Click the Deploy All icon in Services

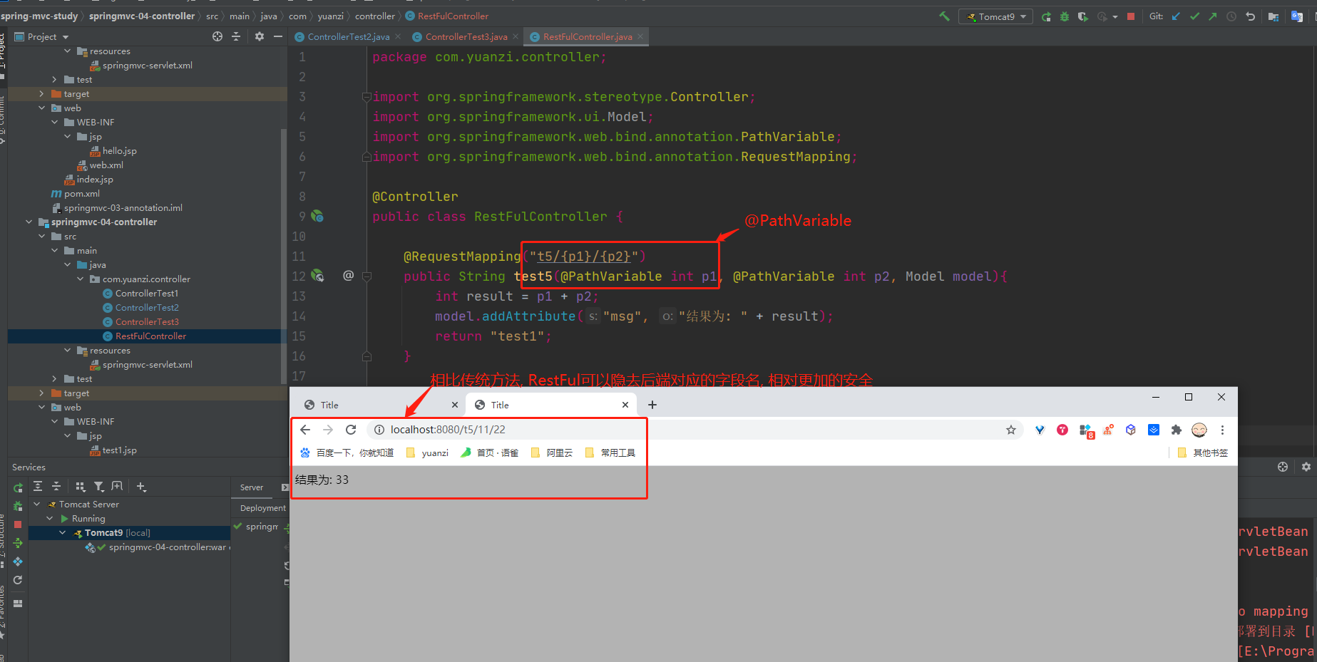point(18,543)
